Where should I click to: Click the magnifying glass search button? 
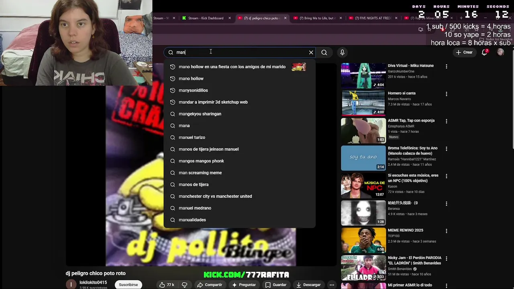pyautogui.click(x=324, y=52)
